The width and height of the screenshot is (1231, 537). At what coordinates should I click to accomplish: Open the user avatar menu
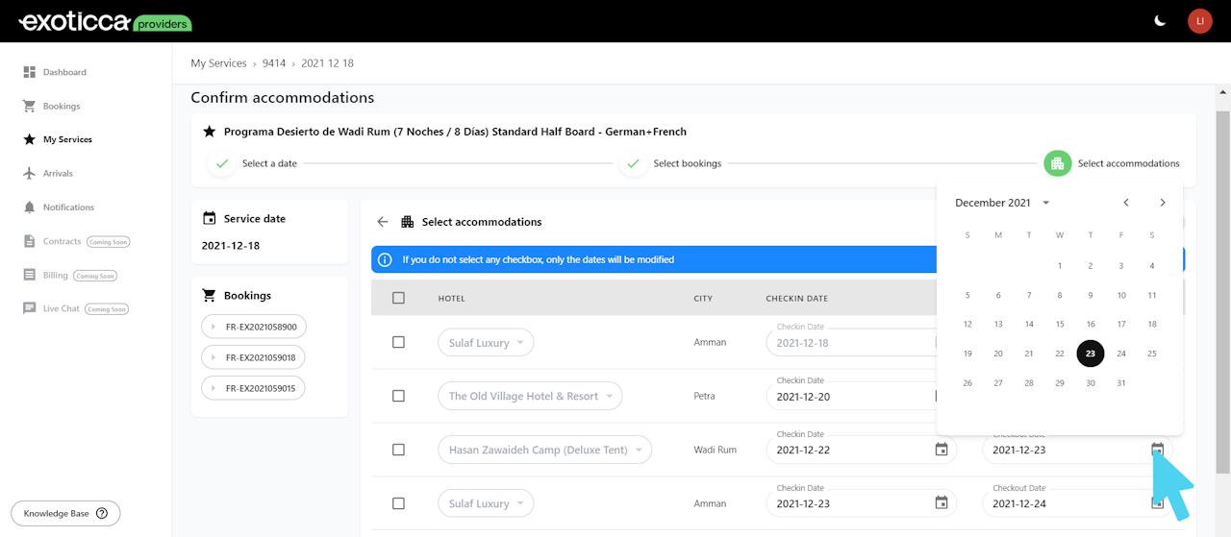[1199, 21]
